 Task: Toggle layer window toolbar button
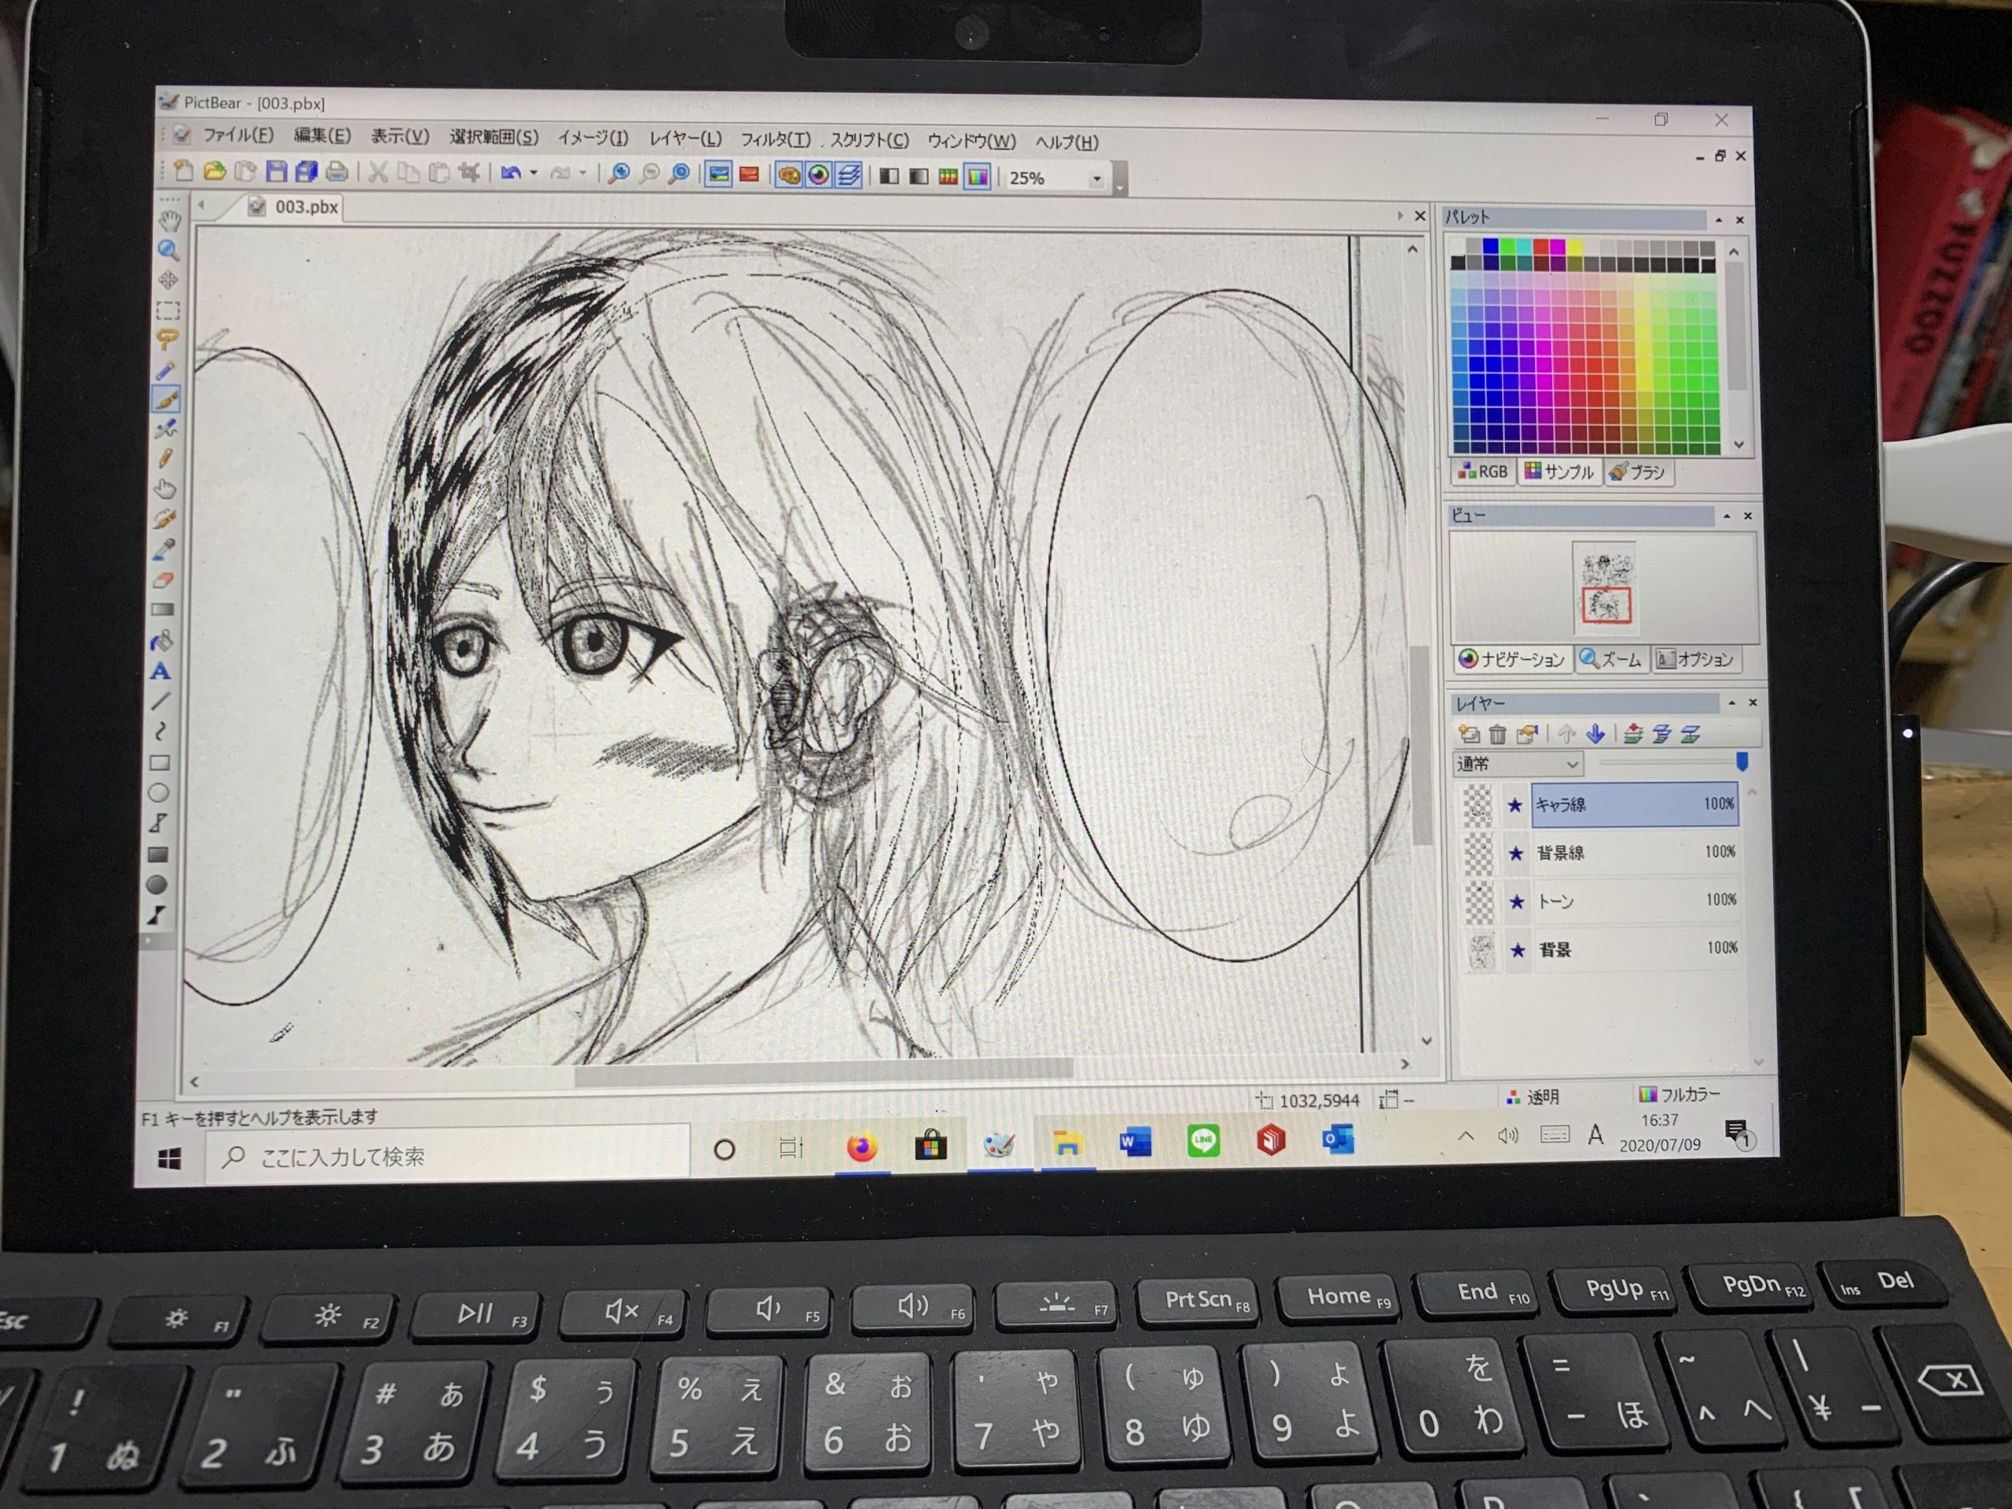coord(848,174)
